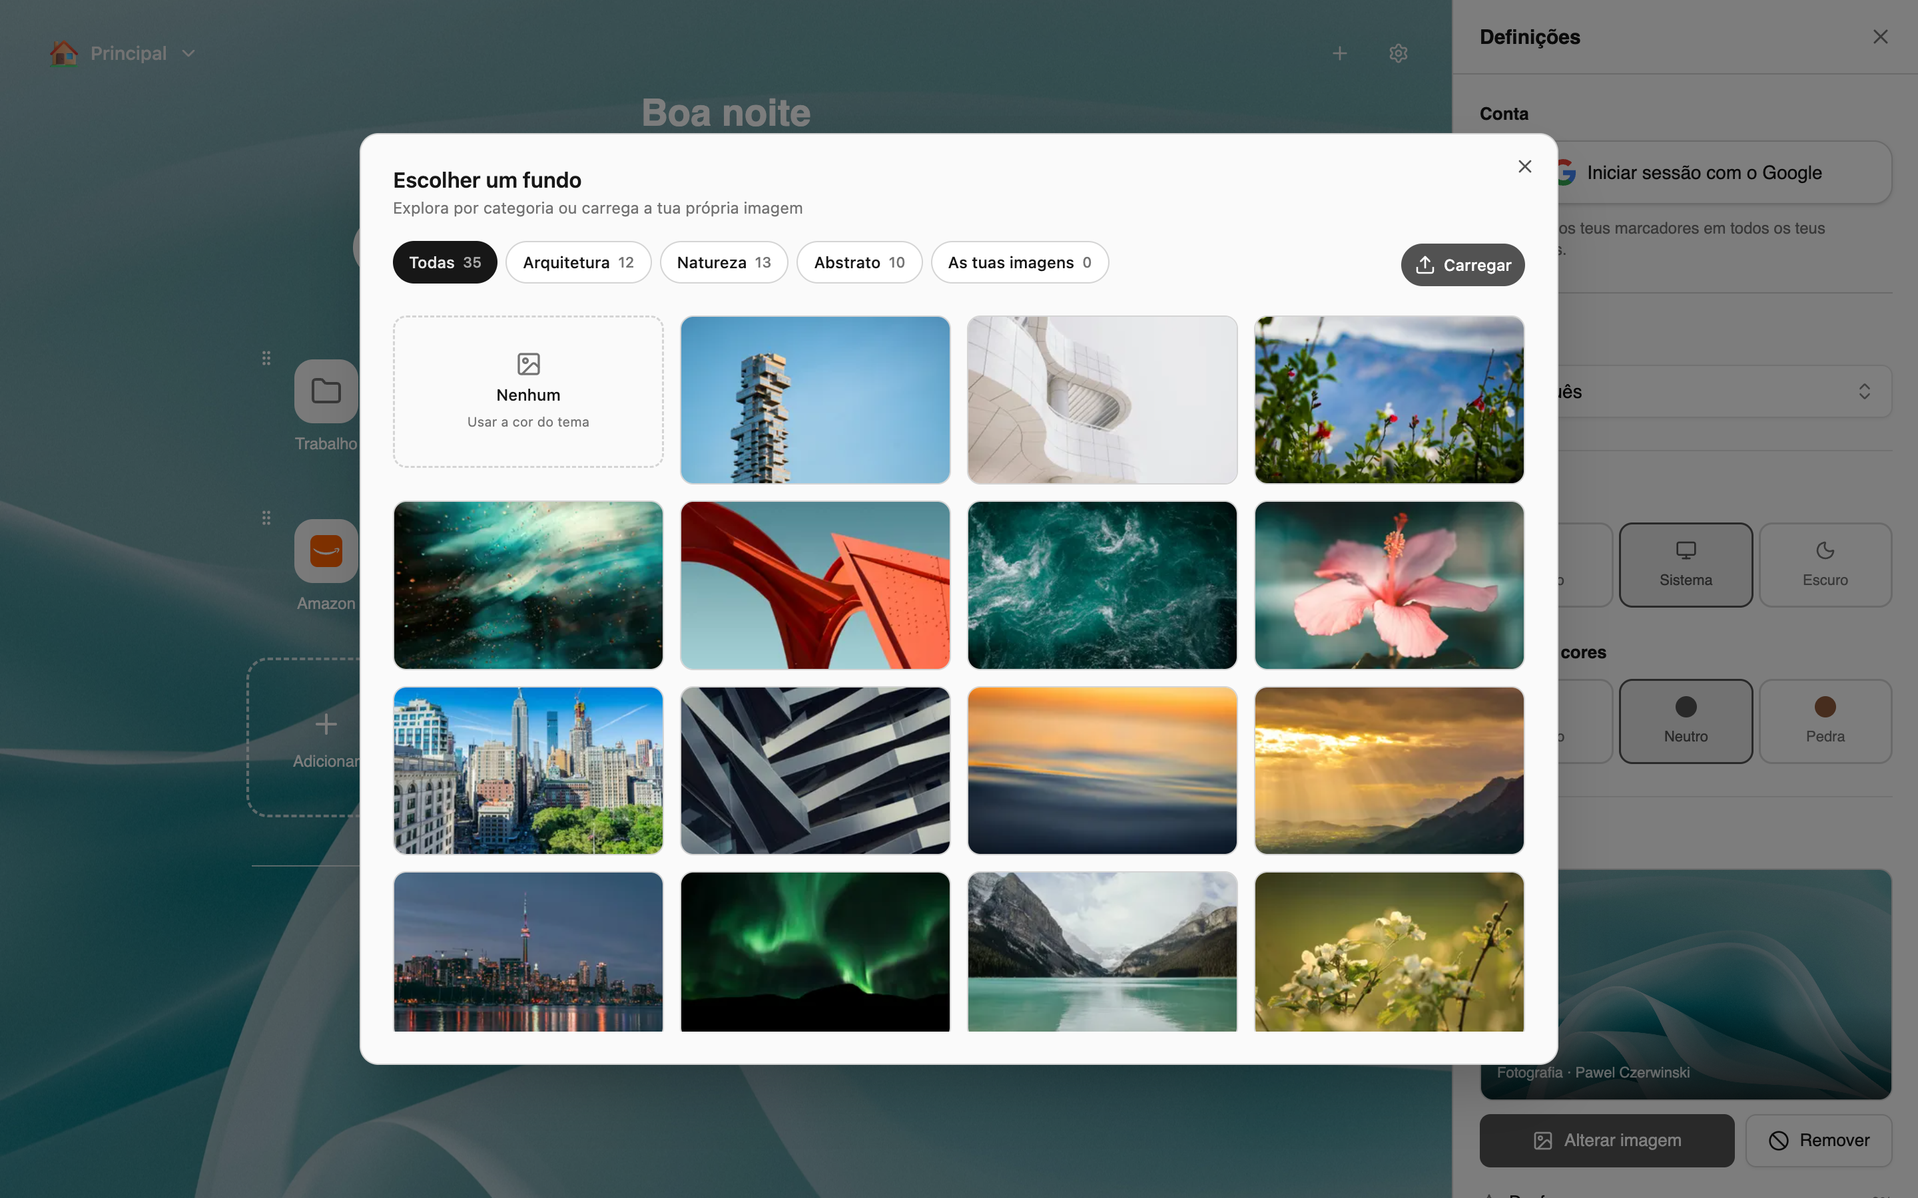This screenshot has height=1198, width=1918.
Task: Grab the drag handle beside Amazon
Action: click(x=266, y=517)
